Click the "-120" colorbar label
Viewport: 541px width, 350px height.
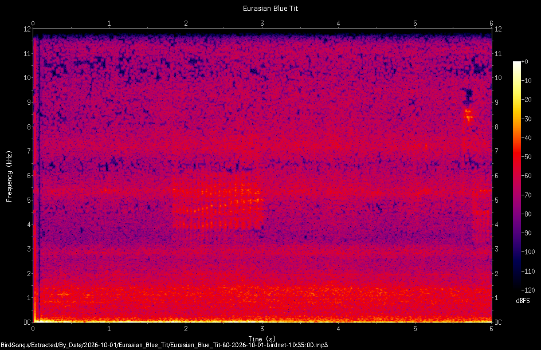point(528,290)
